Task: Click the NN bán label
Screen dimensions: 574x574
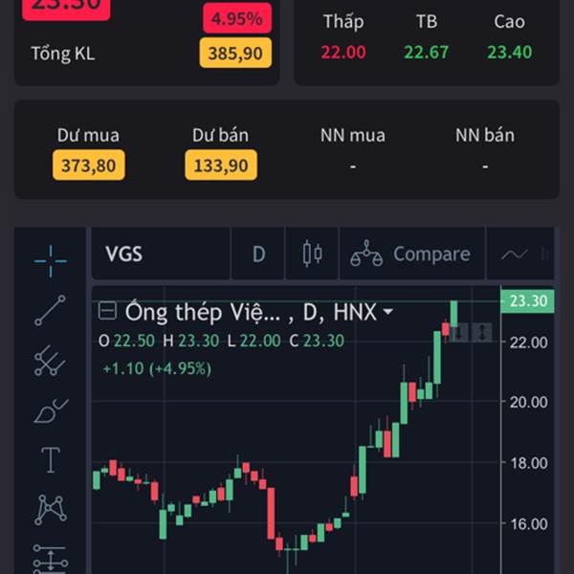Action: (x=485, y=135)
